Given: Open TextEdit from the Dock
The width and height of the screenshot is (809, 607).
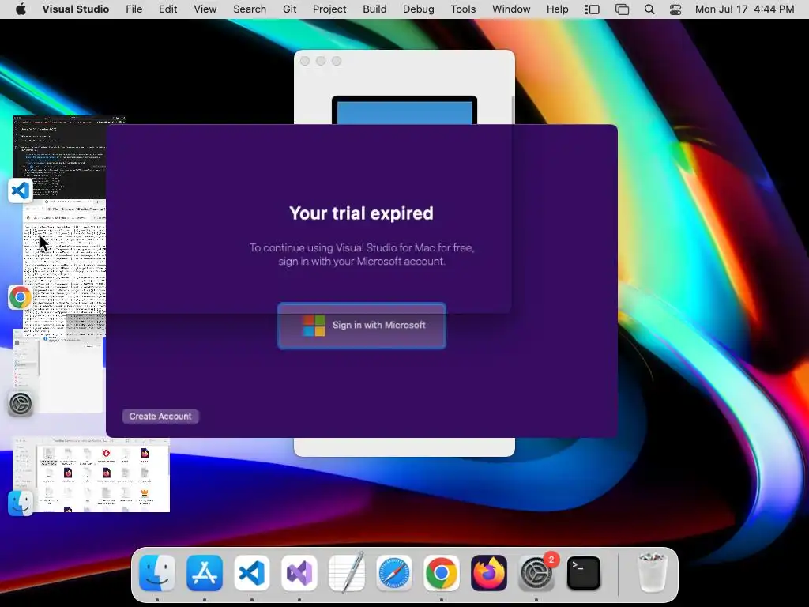Looking at the screenshot, I should click(347, 573).
